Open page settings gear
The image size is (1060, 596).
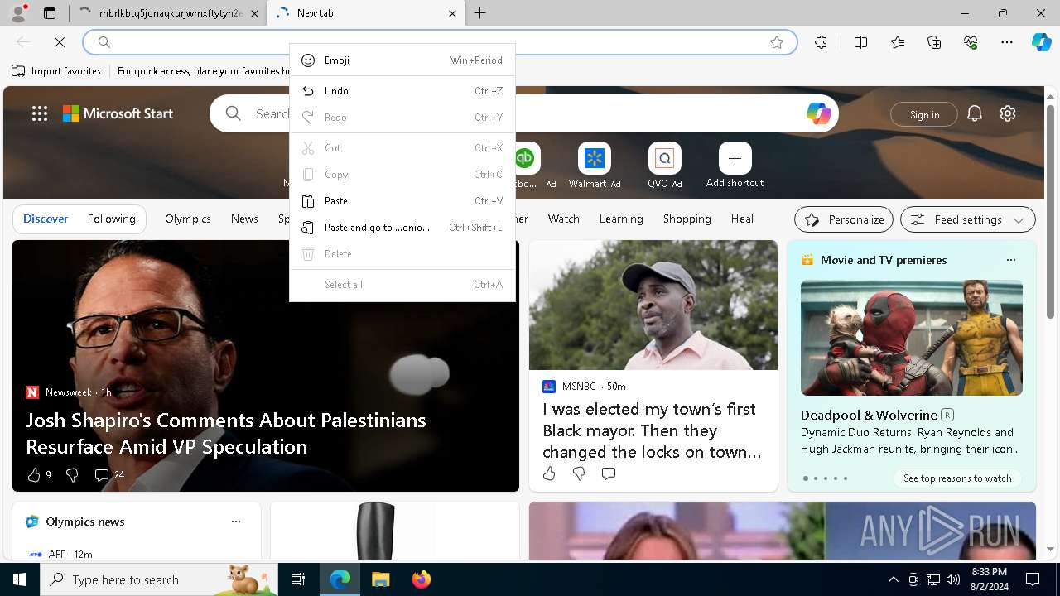(x=1008, y=113)
